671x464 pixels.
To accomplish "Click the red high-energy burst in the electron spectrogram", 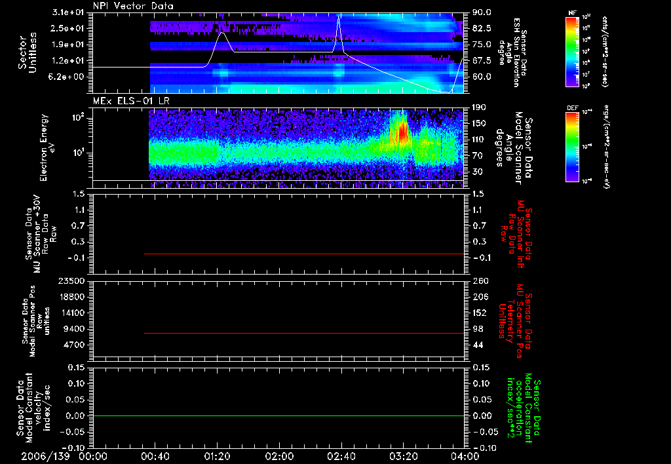I will point(402,130).
